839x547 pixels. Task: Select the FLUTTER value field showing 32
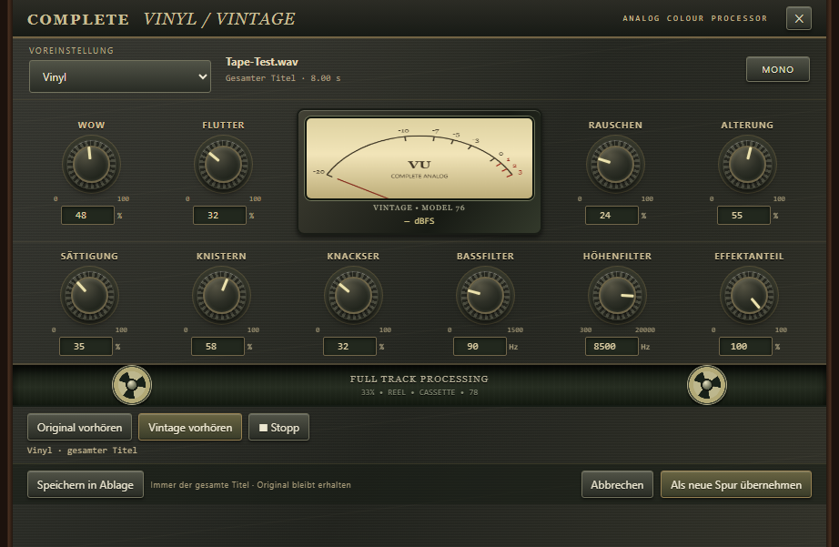coord(219,215)
